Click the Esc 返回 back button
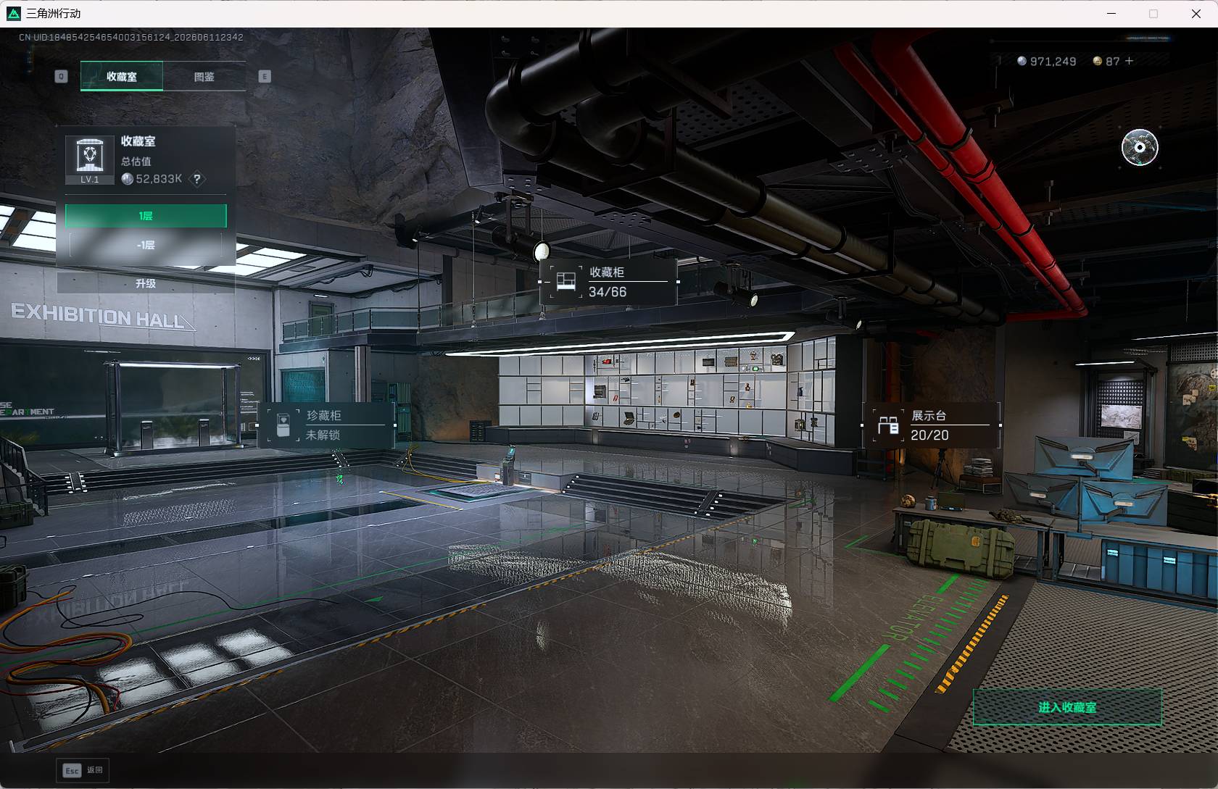Screen dimensions: 1218x789 click(x=83, y=770)
